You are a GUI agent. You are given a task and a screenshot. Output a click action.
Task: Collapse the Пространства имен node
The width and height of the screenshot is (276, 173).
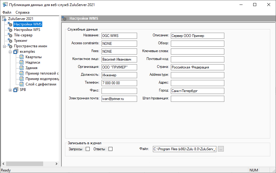click(x=5, y=46)
